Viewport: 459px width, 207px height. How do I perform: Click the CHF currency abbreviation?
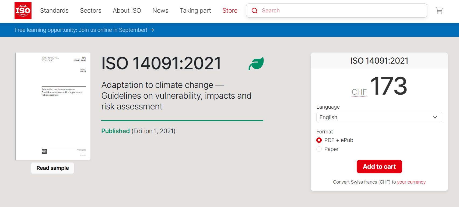pyautogui.click(x=359, y=92)
